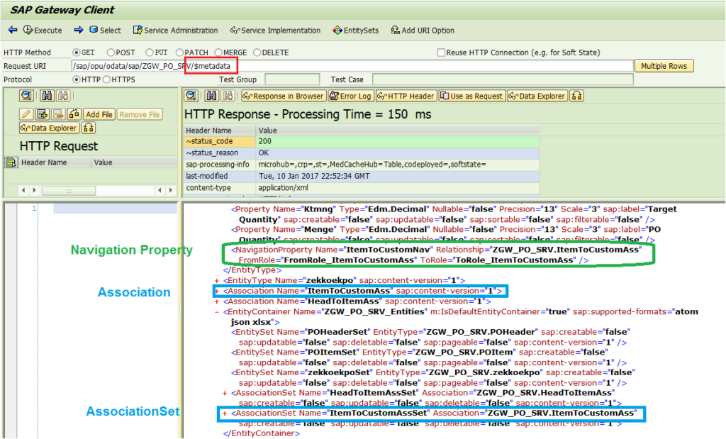Image resolution: width=726 pixels, height=439 pixels.
Task: Run the request with the Execute button
Action: (43, 30)
